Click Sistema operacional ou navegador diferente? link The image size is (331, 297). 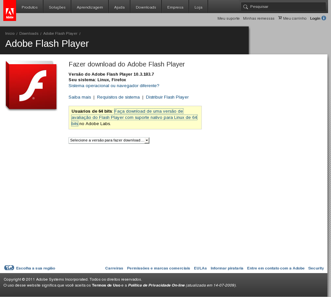click(114, 85)
